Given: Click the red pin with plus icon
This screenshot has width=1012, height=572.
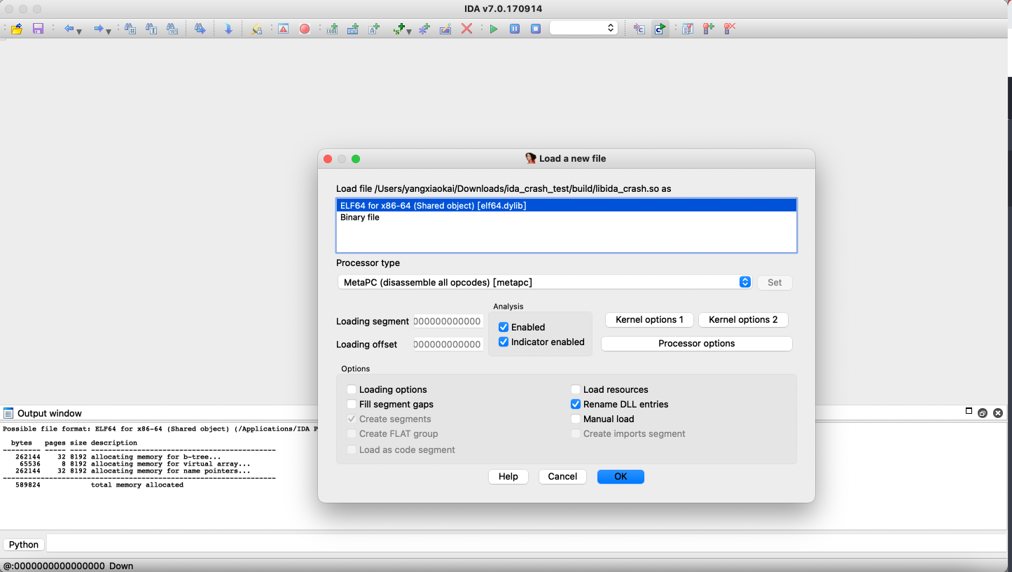Looking at the screenshot, I should pos(709,29).
